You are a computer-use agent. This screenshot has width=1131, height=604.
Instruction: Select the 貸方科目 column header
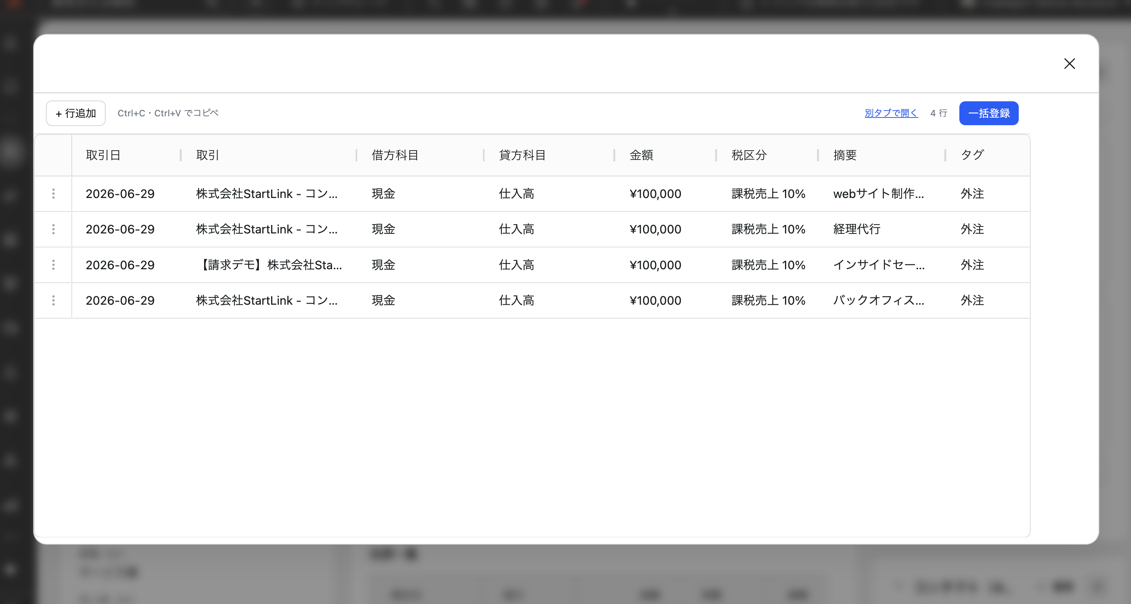pos(549,155)
